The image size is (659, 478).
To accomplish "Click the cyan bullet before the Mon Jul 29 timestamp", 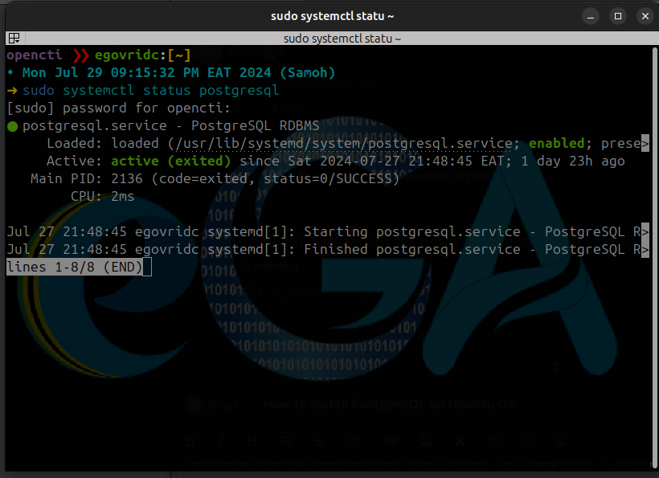I will click(x=10, y=73).
